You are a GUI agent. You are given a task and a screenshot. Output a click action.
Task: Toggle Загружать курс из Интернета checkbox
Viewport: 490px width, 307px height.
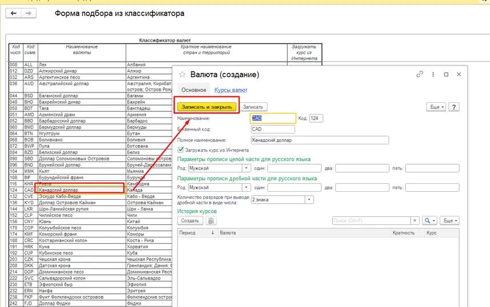[x=180, y=150]
